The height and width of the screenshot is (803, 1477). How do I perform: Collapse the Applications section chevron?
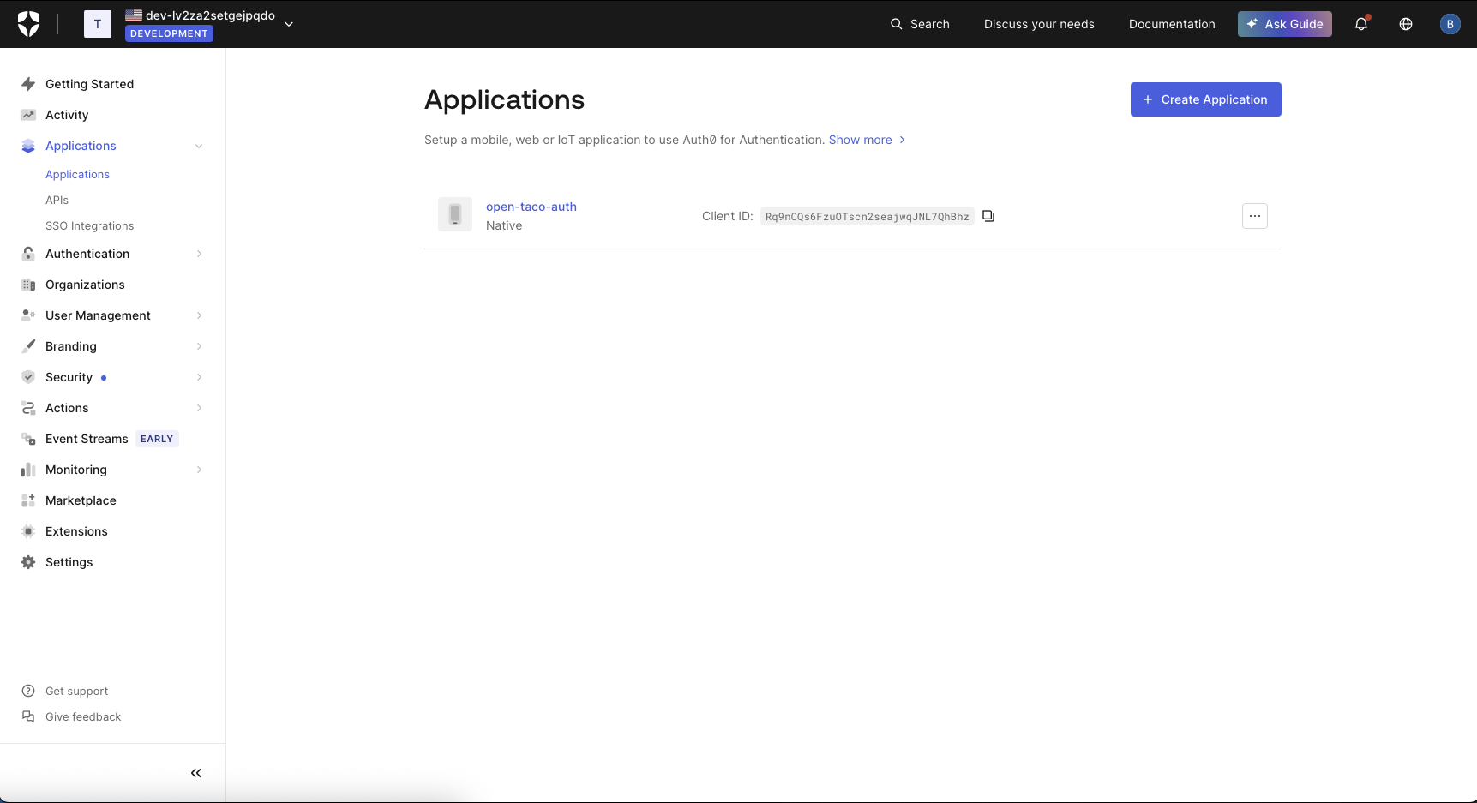click(199, 146)
